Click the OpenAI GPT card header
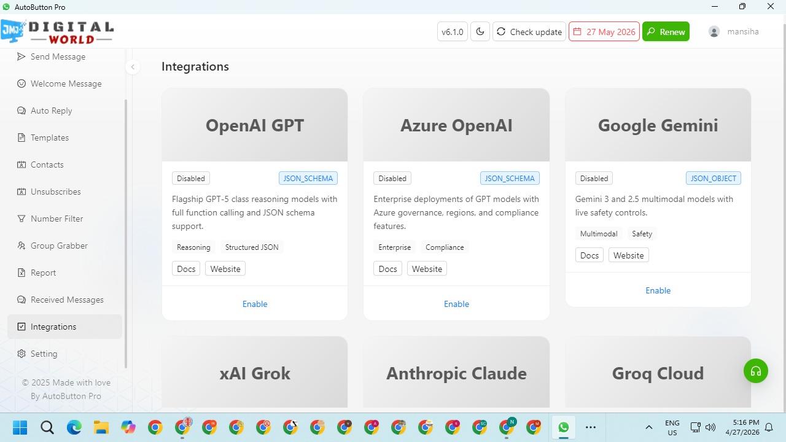 tap(255, 125)
